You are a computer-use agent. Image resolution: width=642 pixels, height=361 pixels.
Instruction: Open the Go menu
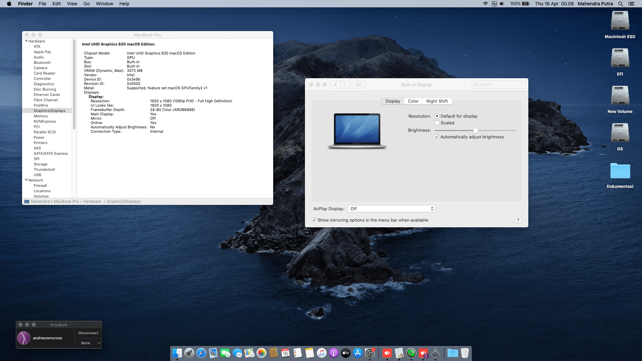point(87,4)
